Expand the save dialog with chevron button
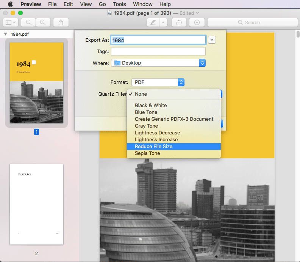The height and width of the screenshot is (262, 300). pos(212,40)
